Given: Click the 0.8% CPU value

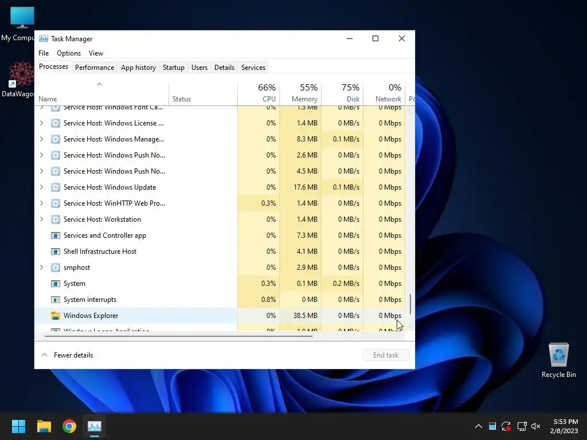Looking at the screenshot, I should [268, 300].
